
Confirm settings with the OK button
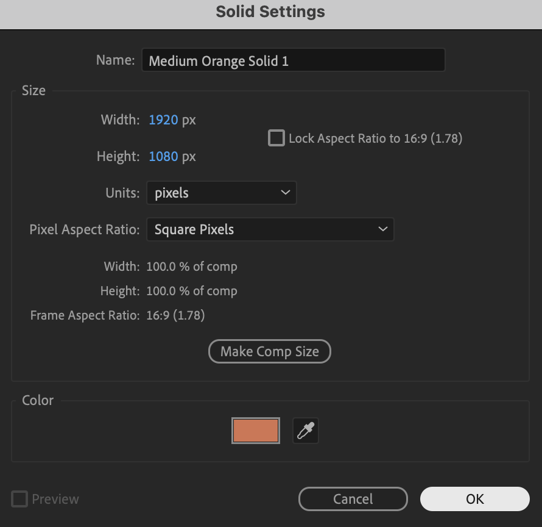474,499
